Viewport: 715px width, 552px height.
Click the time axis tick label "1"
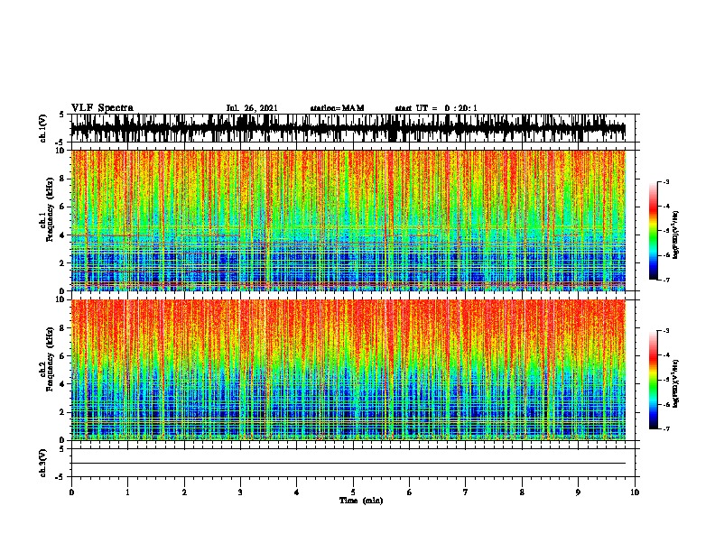point(127,492)
